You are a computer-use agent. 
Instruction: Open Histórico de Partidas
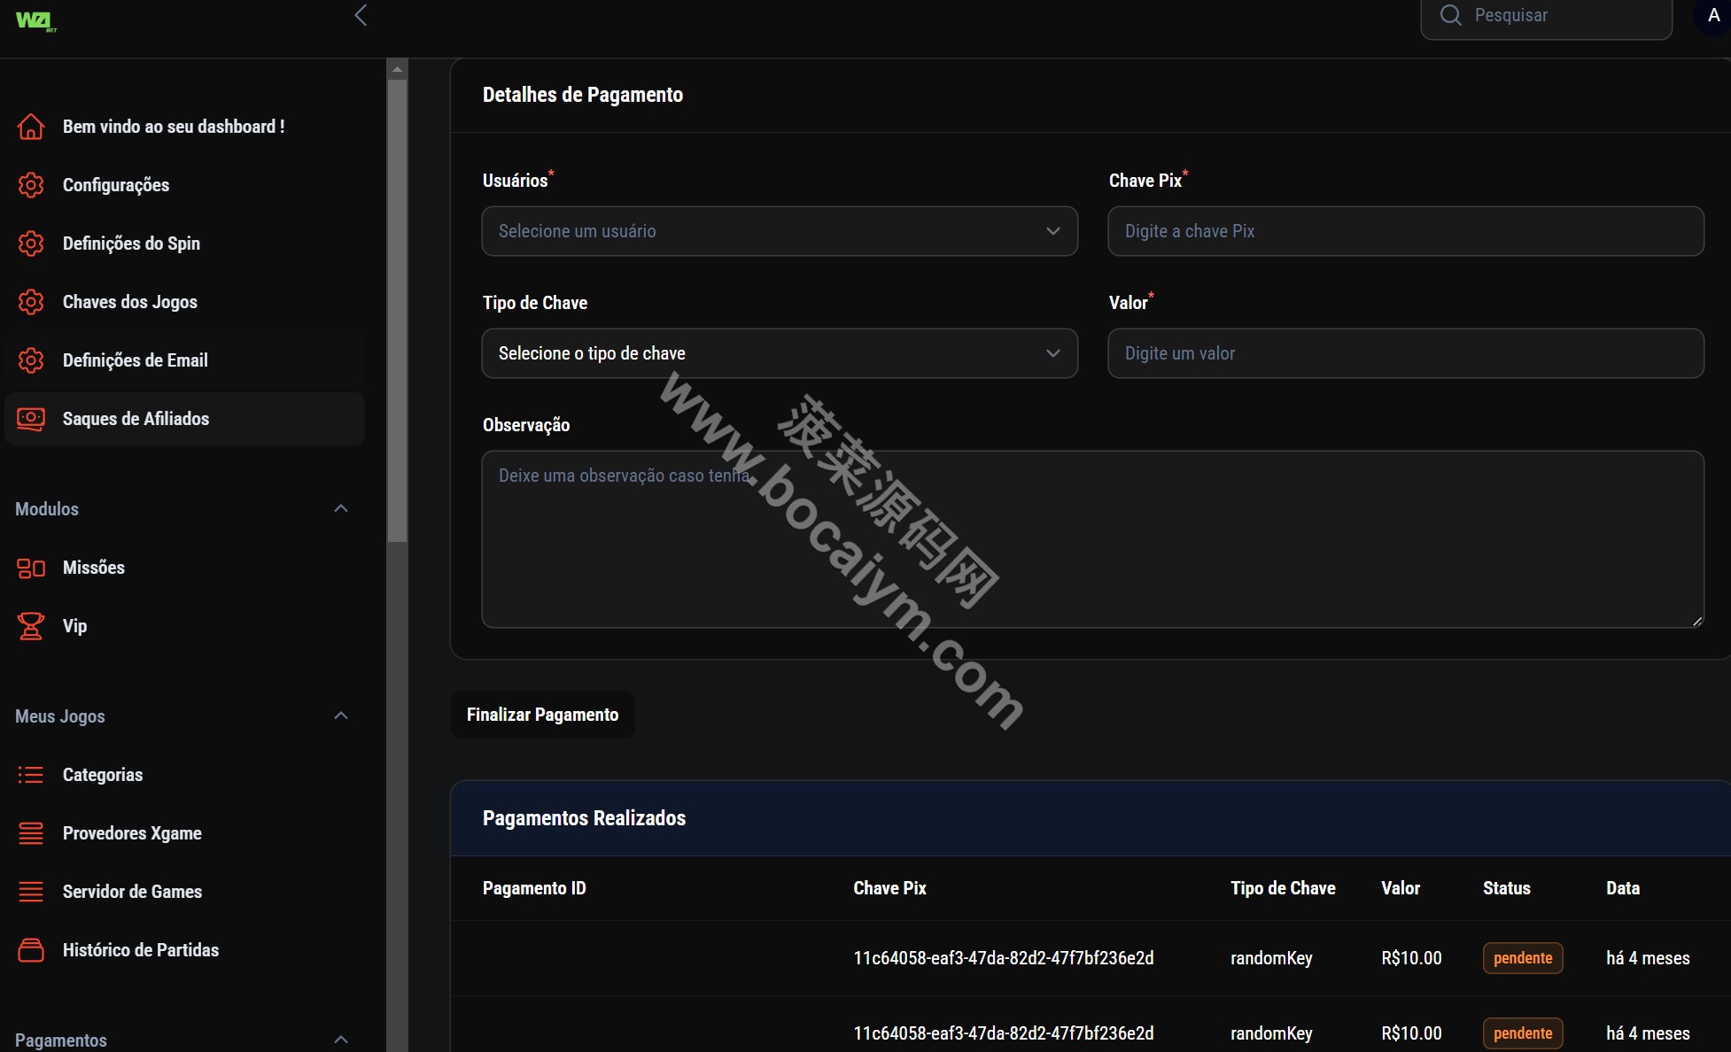(x=185, y=950)
